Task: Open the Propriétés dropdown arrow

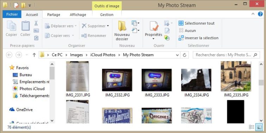Action: pyautogui.click(x=153, y=39)
